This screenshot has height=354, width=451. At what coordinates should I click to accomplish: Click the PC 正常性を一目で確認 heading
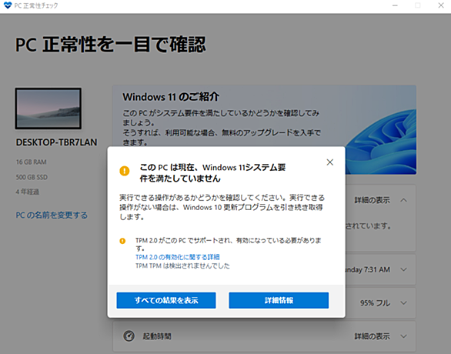pos(111,45)
